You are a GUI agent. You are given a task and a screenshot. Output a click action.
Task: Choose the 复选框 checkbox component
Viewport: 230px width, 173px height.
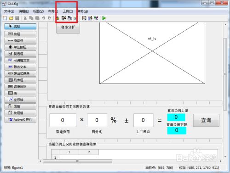pos(20,54)
